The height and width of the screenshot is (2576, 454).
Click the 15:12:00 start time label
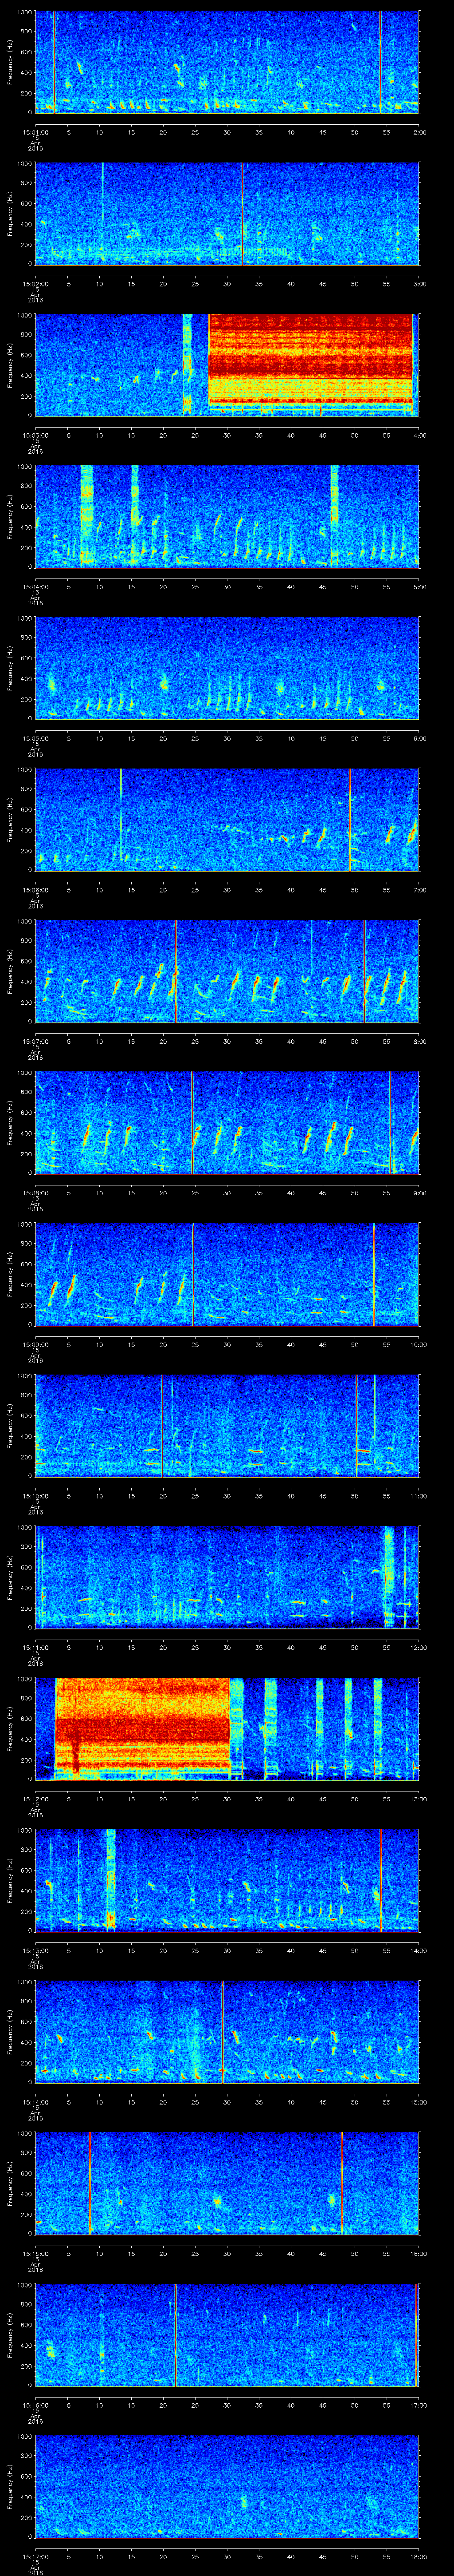coord(35,1799)
